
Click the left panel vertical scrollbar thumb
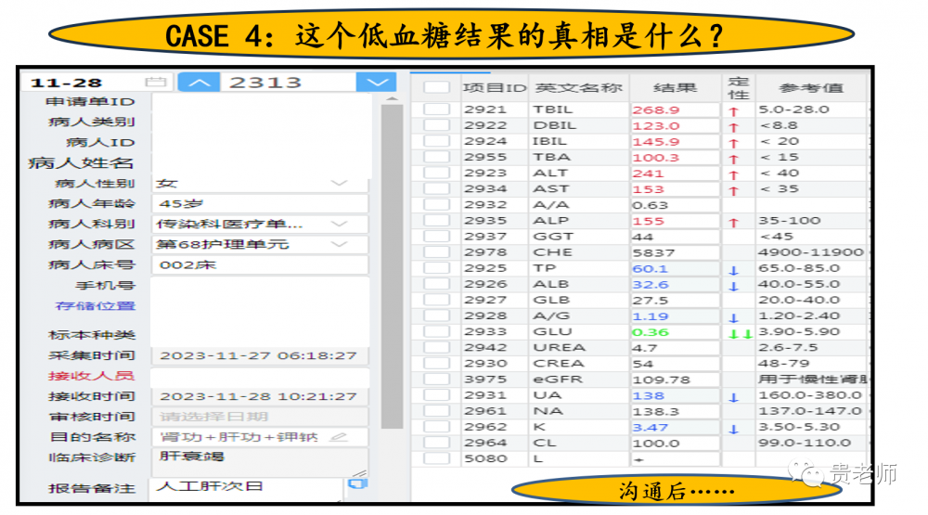tap(392, 264)
